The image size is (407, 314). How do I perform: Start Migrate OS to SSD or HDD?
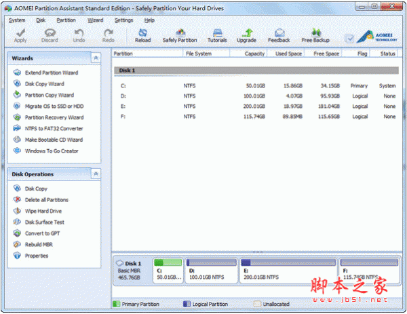pyautogui.click(x=54, y=106)
